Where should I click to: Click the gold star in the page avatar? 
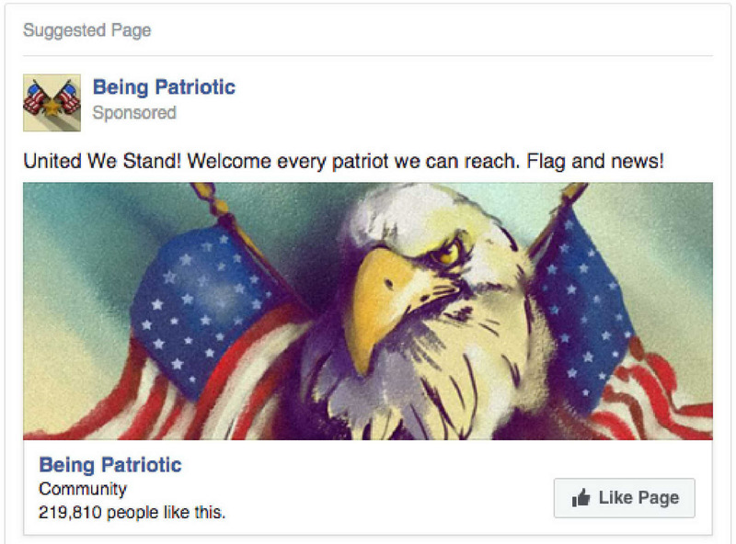(x=52, y=108)
